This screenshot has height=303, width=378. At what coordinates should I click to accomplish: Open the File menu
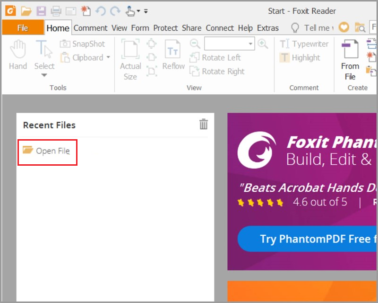[x=23, y=28]
